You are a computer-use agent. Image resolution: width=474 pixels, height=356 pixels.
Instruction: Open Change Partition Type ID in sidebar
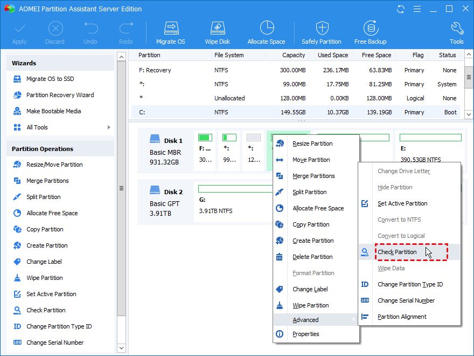[53, 326]
